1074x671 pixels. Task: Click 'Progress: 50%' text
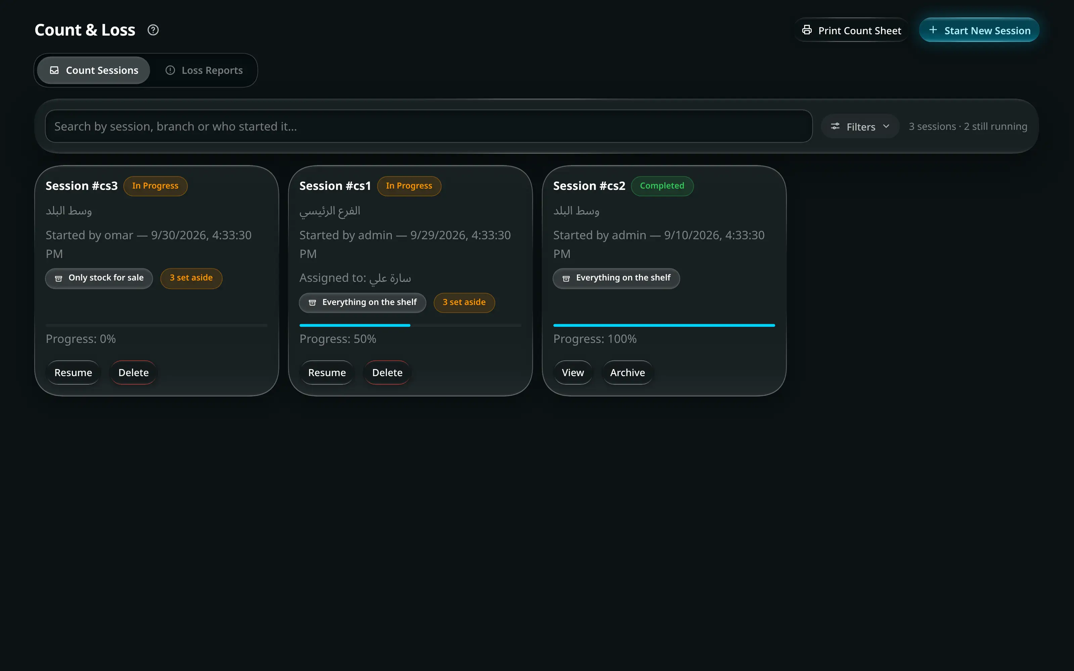(338, 339)
